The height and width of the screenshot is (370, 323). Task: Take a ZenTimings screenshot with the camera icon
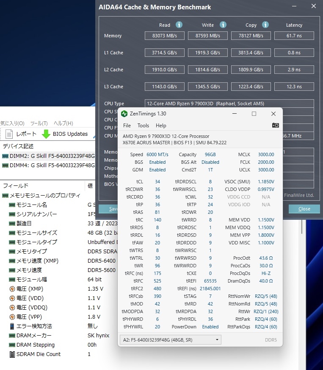276,125
